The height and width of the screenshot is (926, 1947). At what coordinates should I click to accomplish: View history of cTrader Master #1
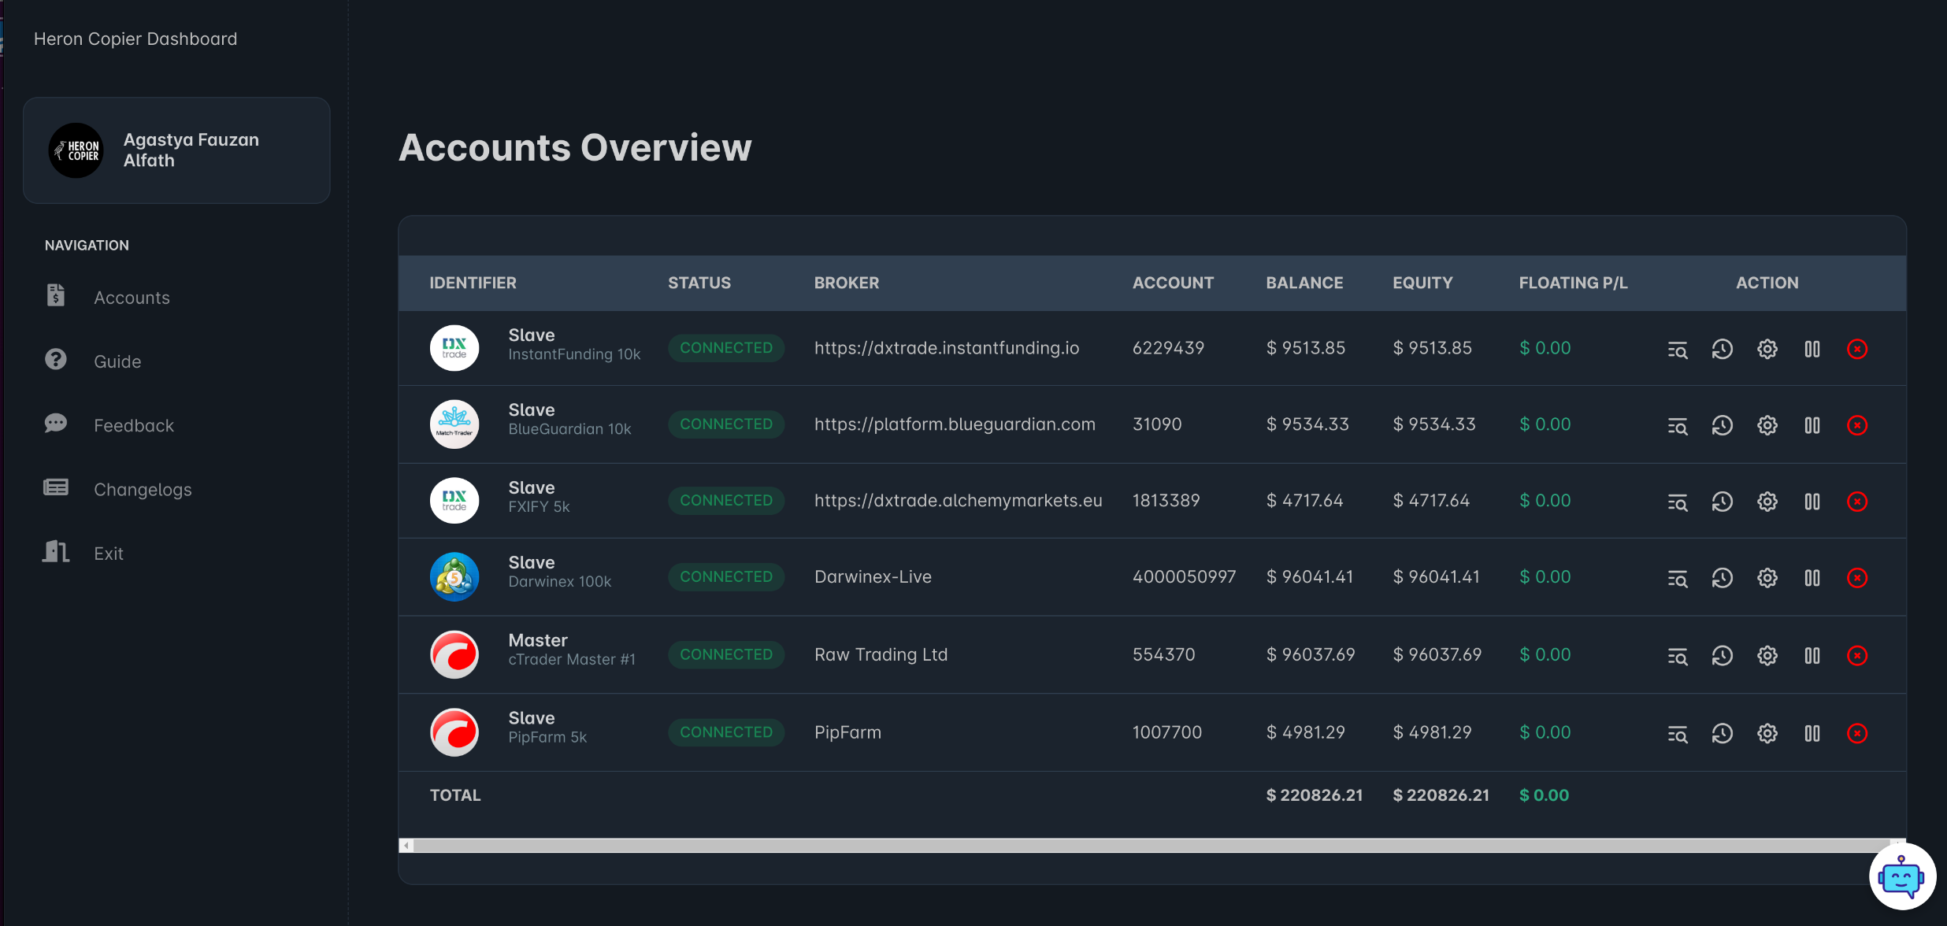click(x=1722, y=655)
